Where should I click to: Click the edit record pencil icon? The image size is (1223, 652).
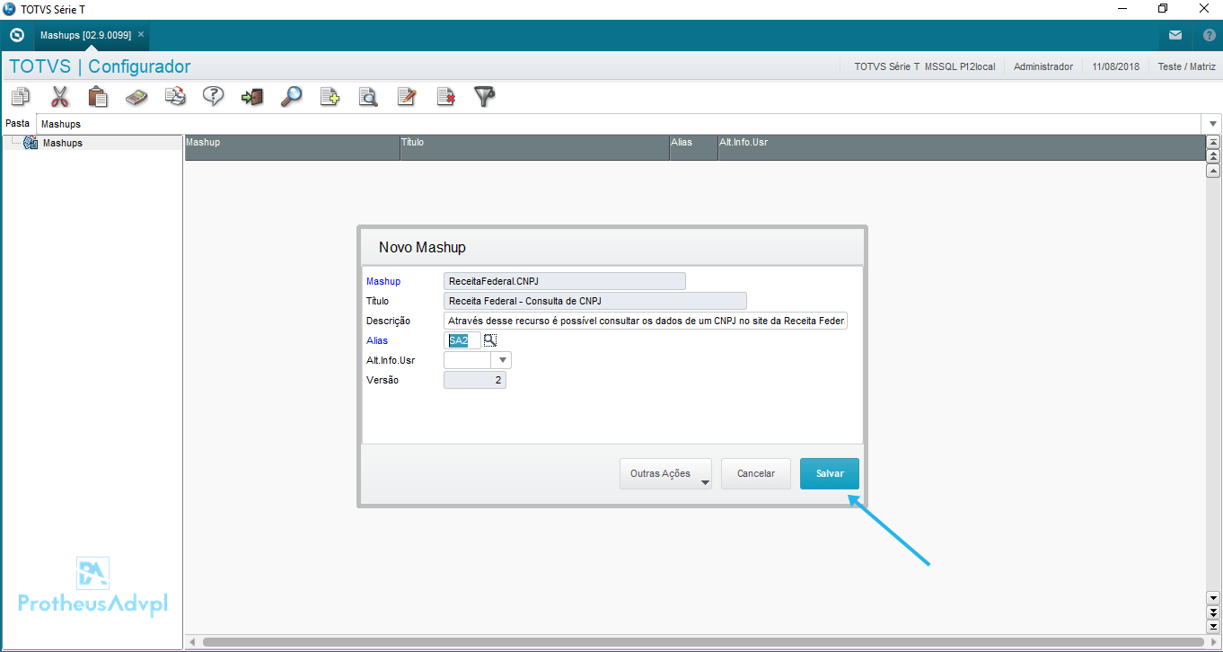click(407, 96)
